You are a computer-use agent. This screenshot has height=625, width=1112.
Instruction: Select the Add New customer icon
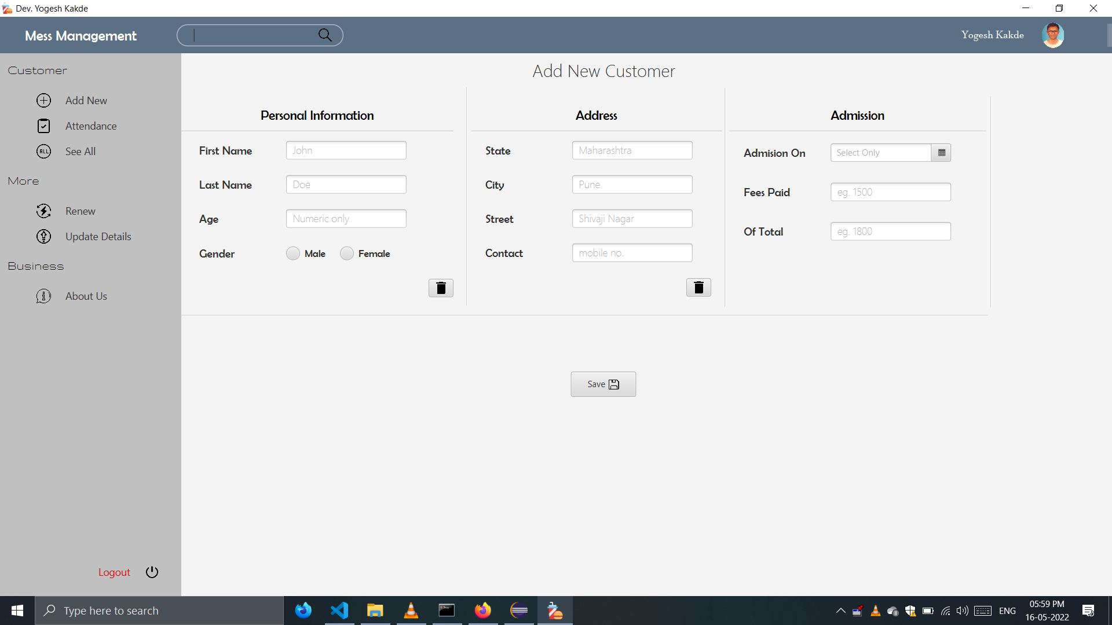(x=44, y=100)
